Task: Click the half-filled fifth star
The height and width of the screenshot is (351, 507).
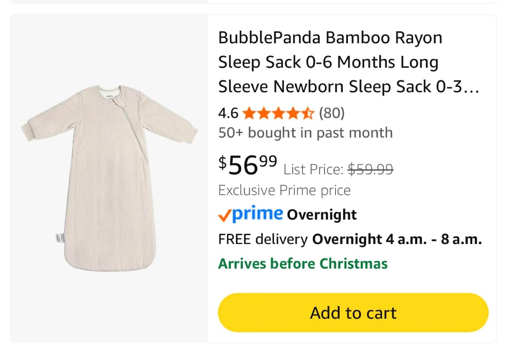Action: click(x=308, y=113)
